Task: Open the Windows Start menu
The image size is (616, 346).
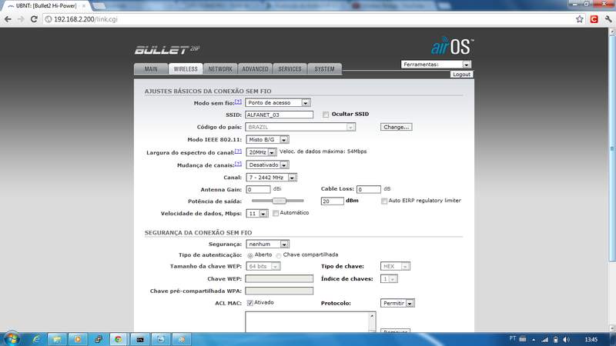Action: coord(12,339)
